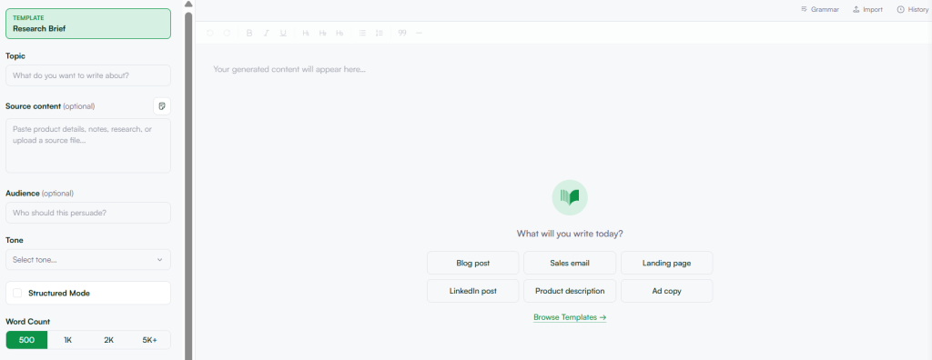Enable the Structured Mode checkbox
932x360 pixels.
click(17, 293)
